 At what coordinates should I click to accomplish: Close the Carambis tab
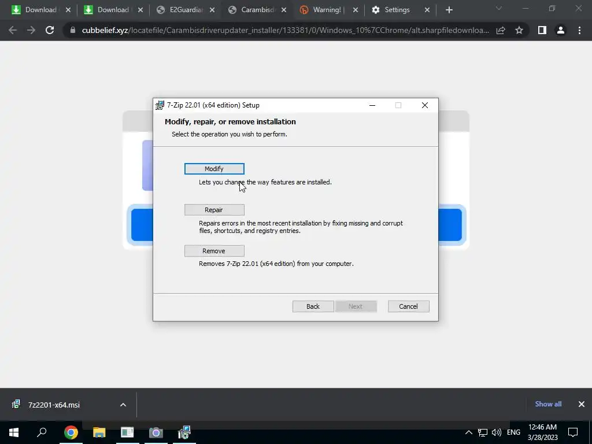click(x=284, y=10)
